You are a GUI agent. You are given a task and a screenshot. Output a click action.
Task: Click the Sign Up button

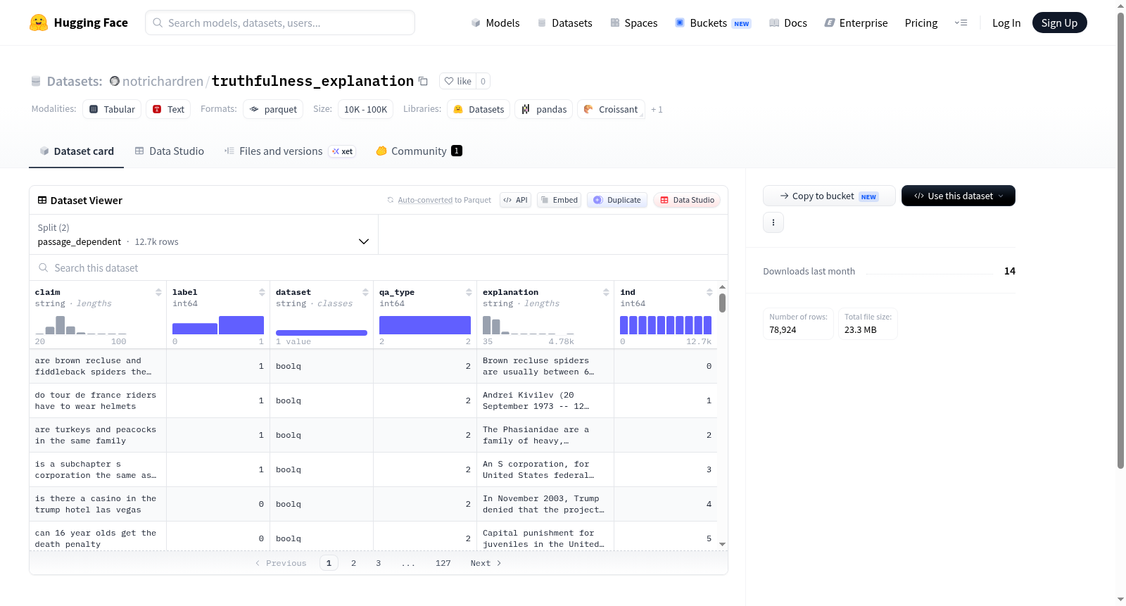tap(1059, 23)
